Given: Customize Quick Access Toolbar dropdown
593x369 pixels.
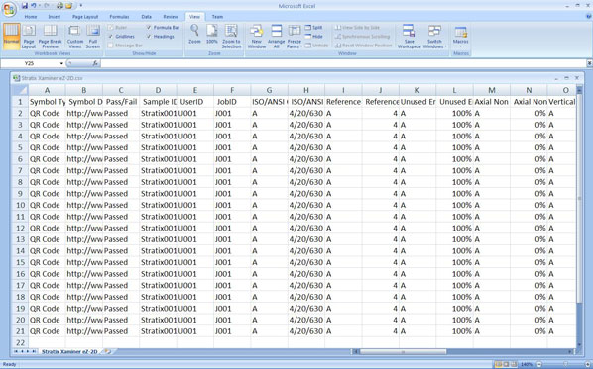Looking at the screenshot, I should tap(81, 6).
